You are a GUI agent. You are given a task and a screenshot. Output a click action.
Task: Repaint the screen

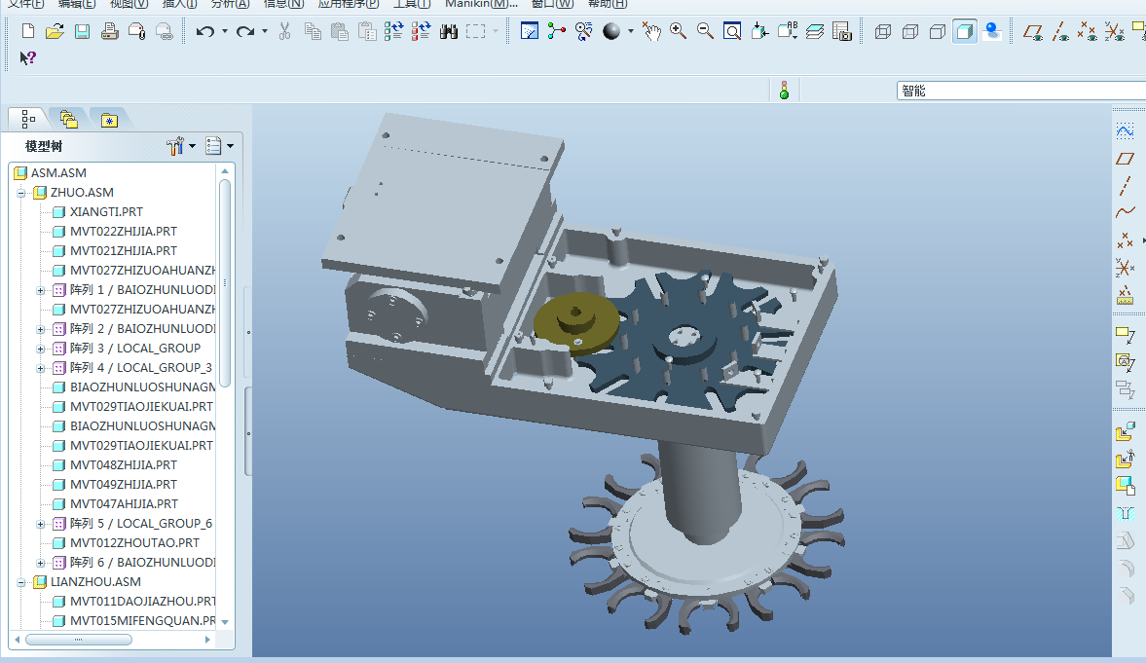point(529,31)
